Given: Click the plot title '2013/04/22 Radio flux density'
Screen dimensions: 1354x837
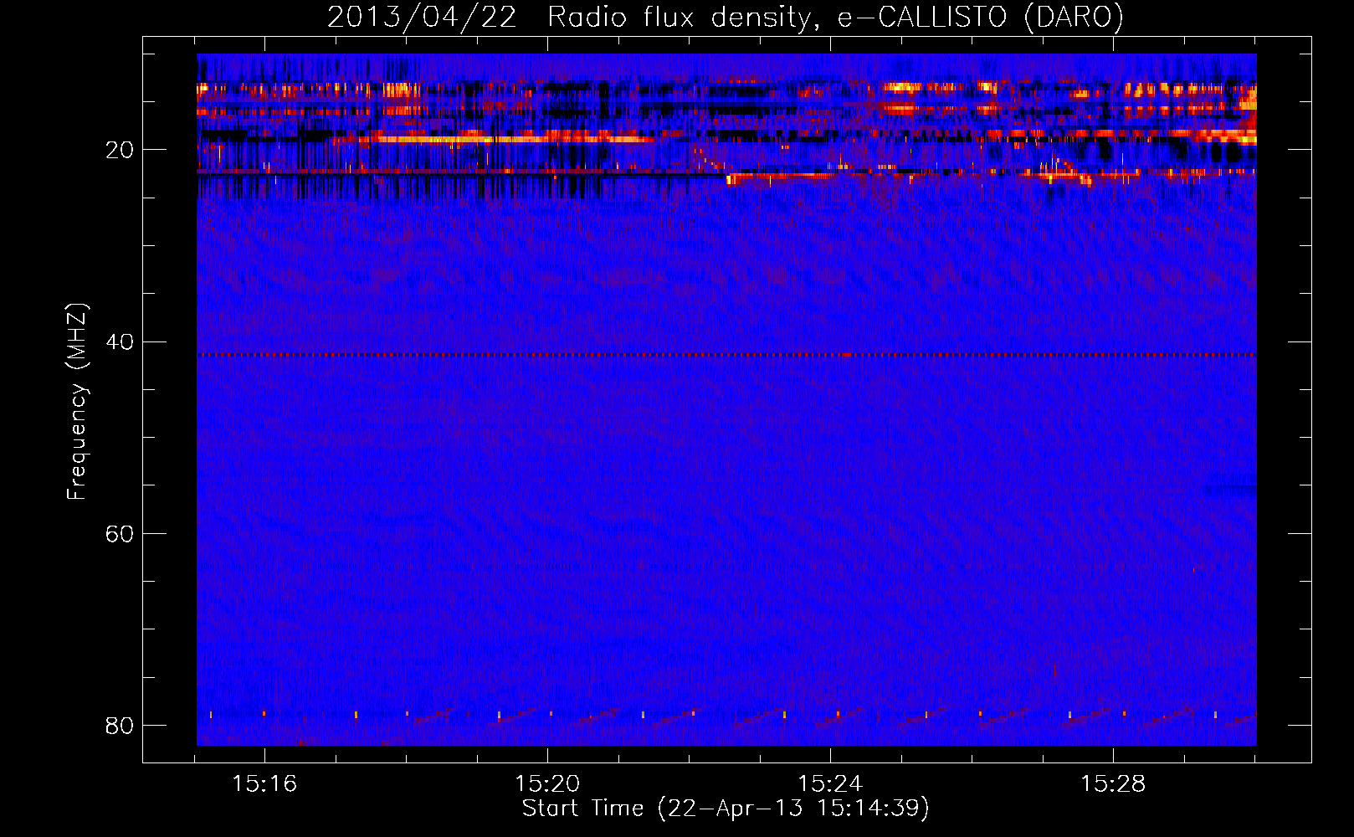Looking at the screenshot, I should 725,17.
